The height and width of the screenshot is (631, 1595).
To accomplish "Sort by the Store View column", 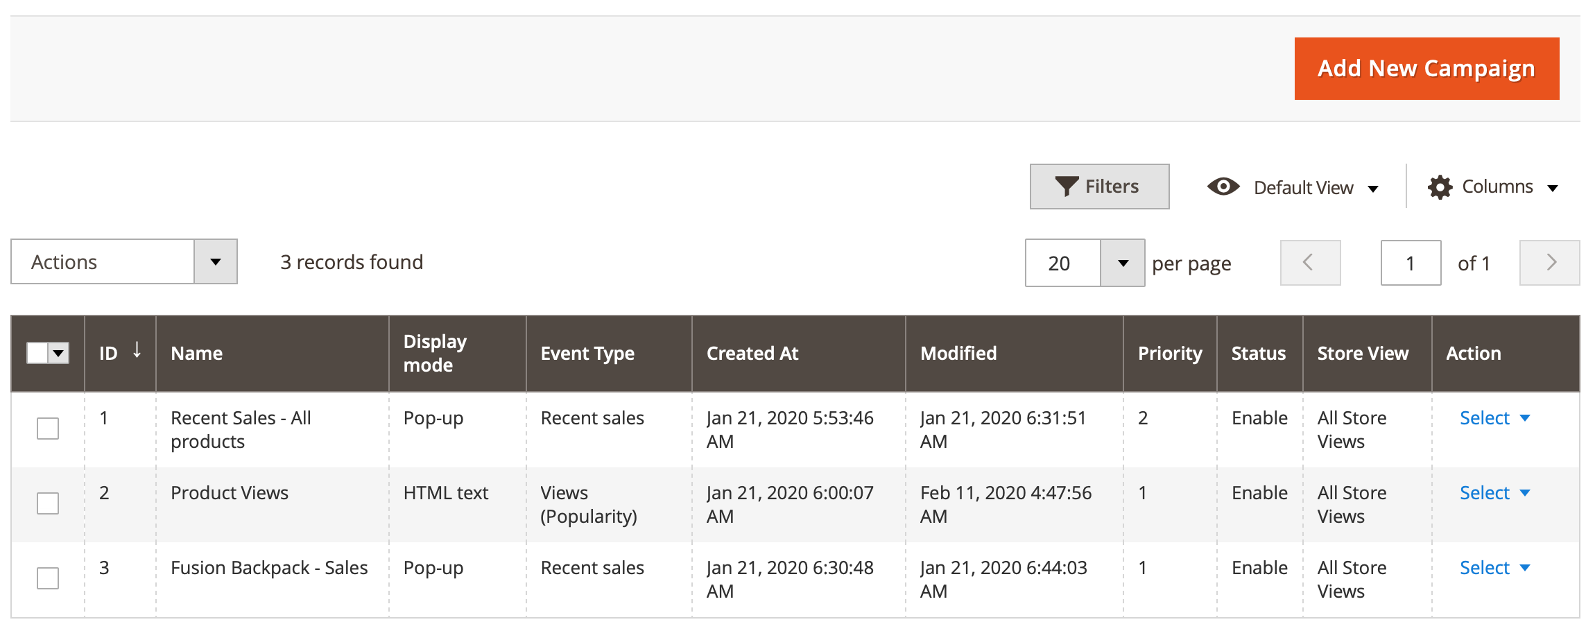I will [x=1367, y=354].
